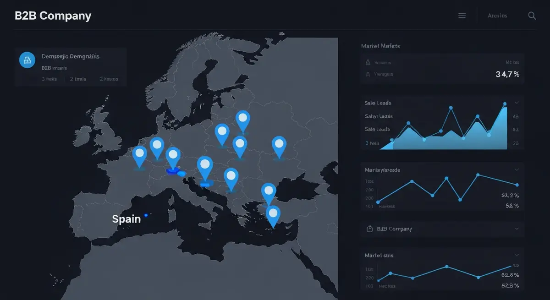Collapse the Marlaryisrode chart panel
This screenshot has width=550, height=300.
517,170
